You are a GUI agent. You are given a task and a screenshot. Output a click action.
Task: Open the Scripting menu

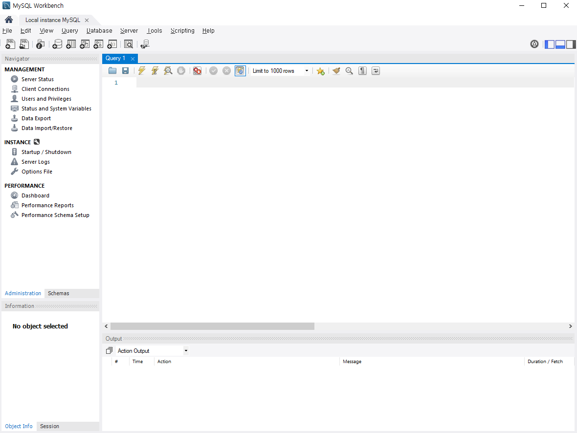click(x=182, y=30)
